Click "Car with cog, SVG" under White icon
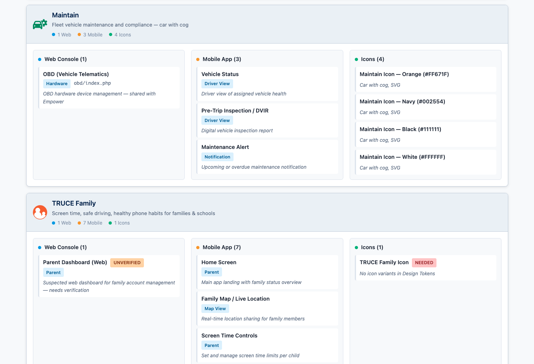 tap(380, 168)
